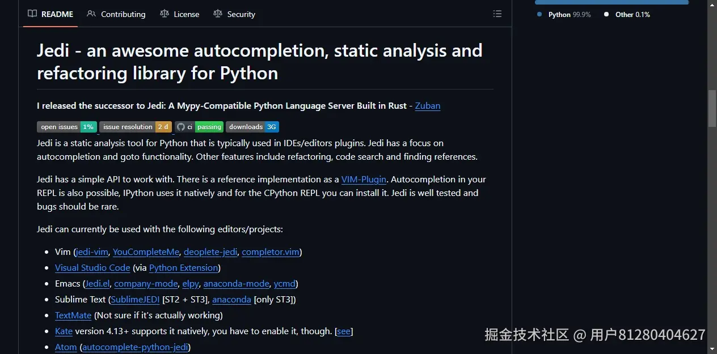Viewport: 717px width, 354px height.
Task: Open the TextMate link
Action: 73,315
